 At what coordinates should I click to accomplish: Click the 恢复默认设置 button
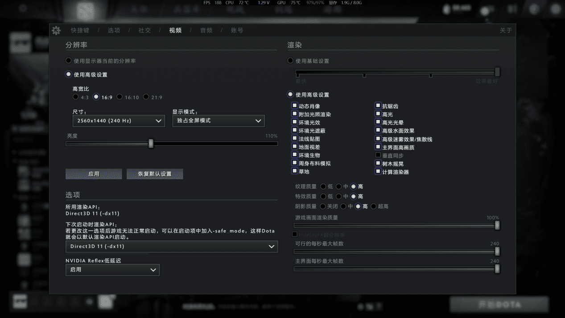pos(155,174)
